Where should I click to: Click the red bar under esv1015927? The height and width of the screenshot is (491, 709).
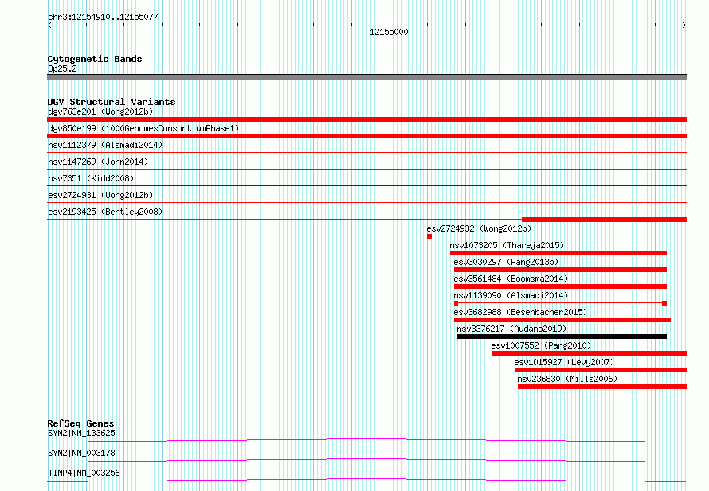click(601, 370)
